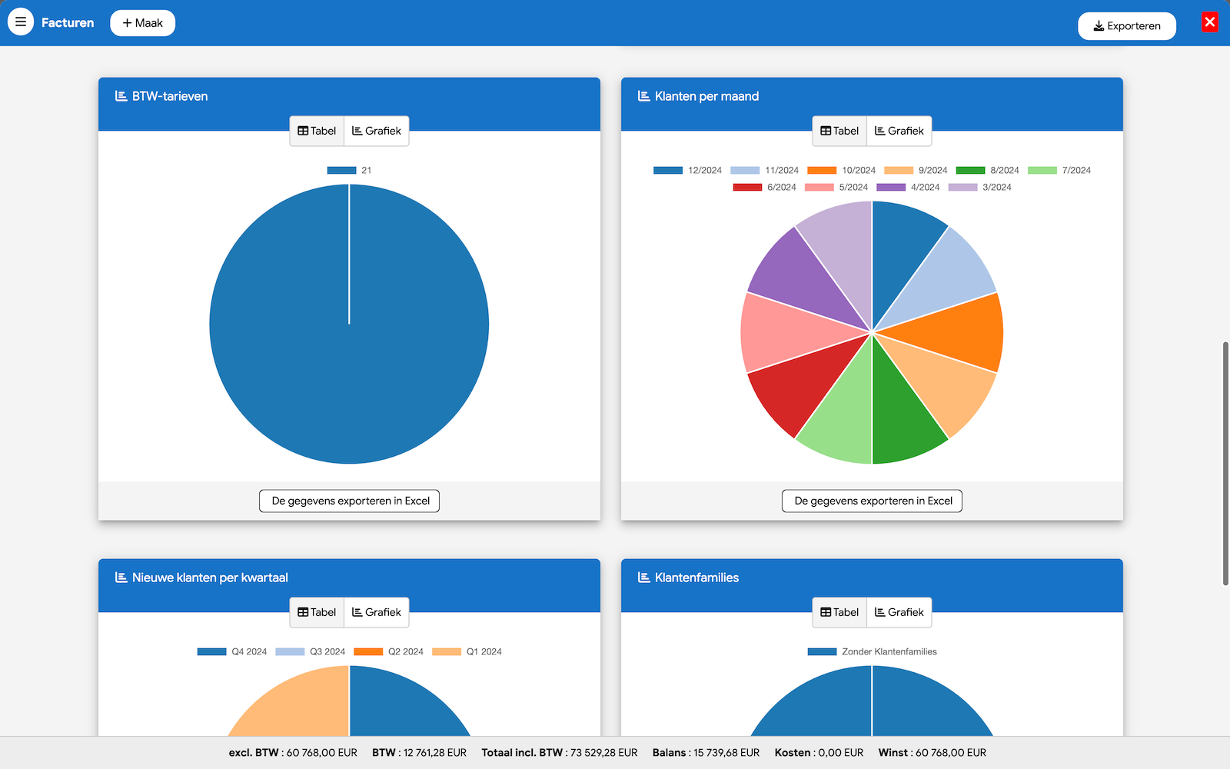This screenshot has height=769, width=1230.
Task: Click the Maak create button
Action: (x=143, y=23)
